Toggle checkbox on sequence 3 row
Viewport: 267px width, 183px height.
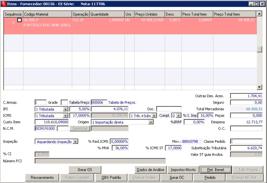click(19, 20)
